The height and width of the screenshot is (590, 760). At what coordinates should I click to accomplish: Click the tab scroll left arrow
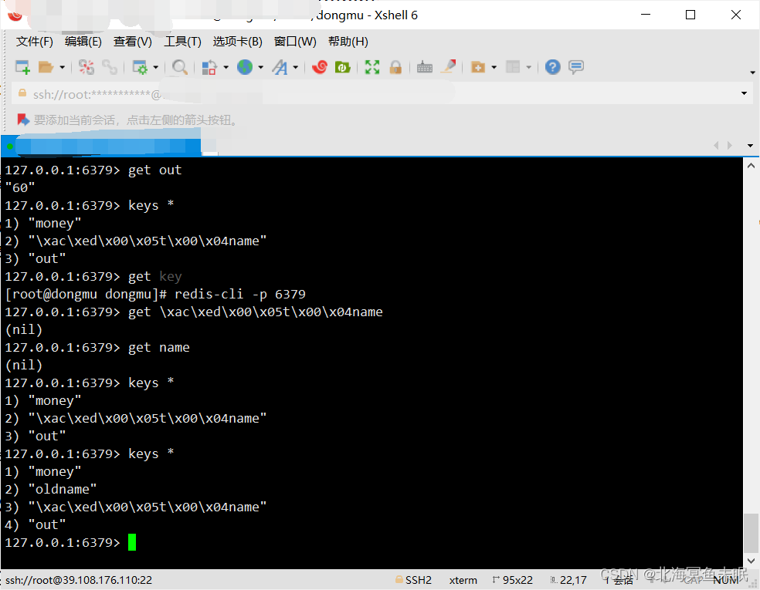coord(716,145)
